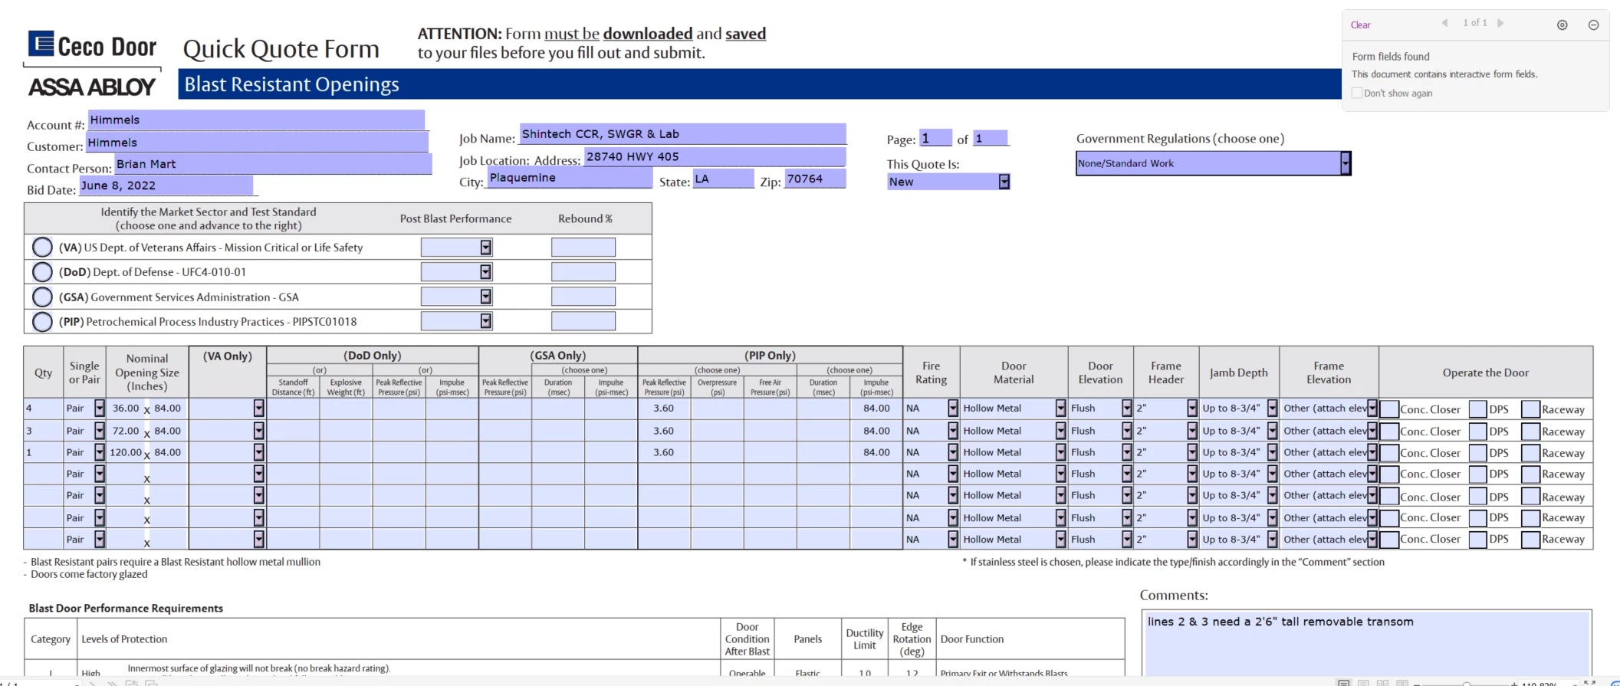Tick Conc. Closer checkbox in Qty 3 row
Viewport: 1620px width, 686px height.
pyautogui.click(x=1389, y=432)
